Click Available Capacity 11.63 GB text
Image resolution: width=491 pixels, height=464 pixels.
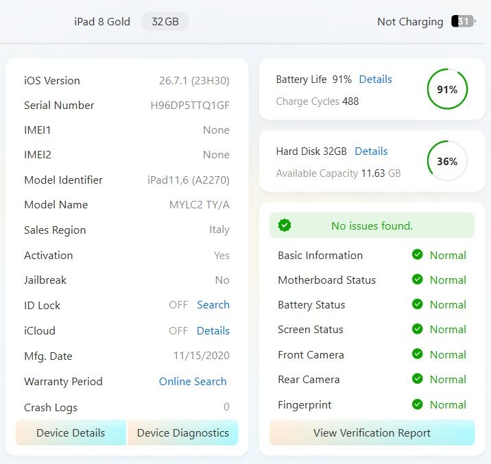(x=339, y=173)
